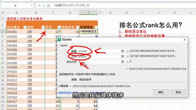Click the 引用 input field containing C3:C67
This screenshot has width=196, height=110.
99,57
